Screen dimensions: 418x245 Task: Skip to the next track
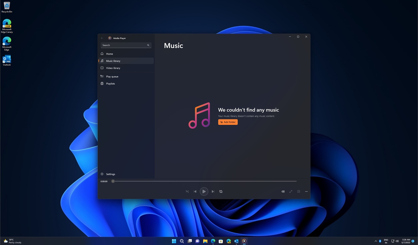click(213, 191)
